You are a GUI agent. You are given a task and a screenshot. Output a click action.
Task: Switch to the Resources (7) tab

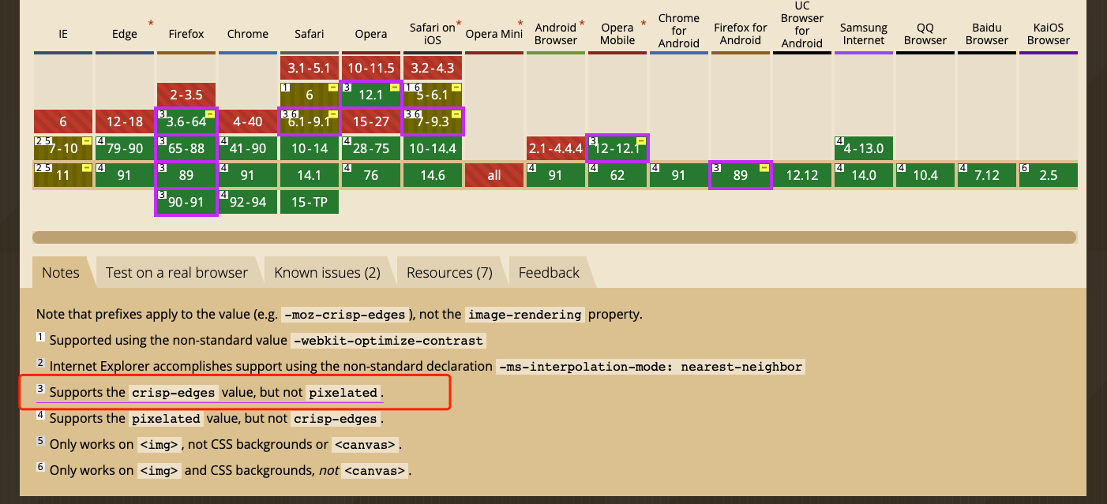(x=449, y=272)
